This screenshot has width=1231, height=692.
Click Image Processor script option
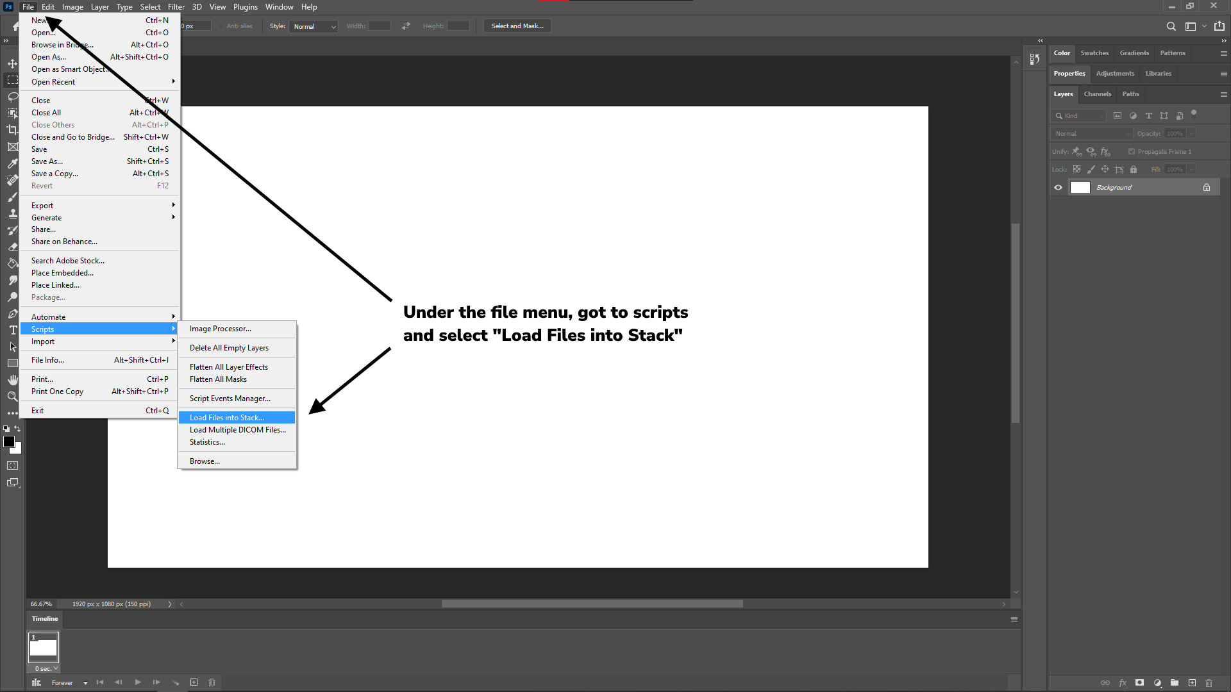coord(219,329)
